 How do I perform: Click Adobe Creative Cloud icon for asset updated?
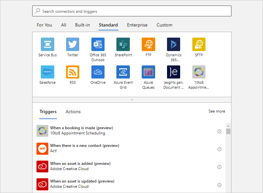[x=42, y=184]
